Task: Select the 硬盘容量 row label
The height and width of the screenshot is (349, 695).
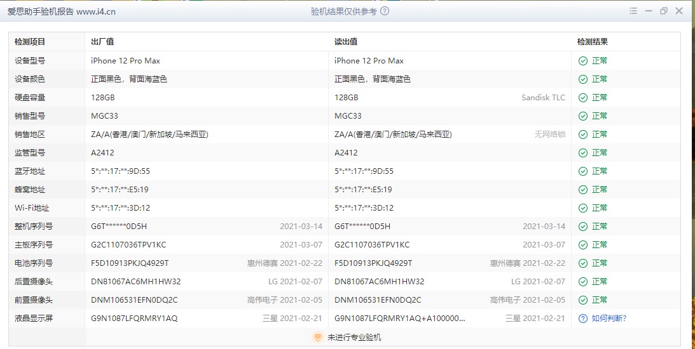Action: click(30, 98)
